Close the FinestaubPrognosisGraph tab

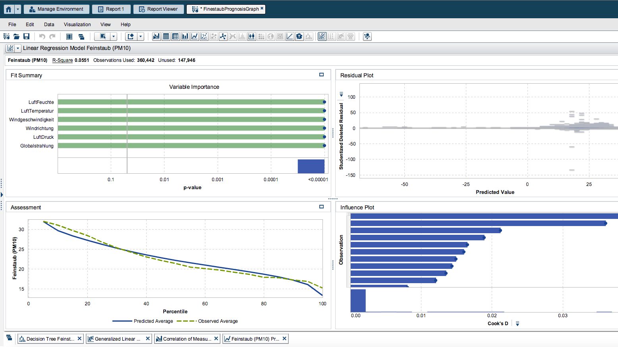262,8
